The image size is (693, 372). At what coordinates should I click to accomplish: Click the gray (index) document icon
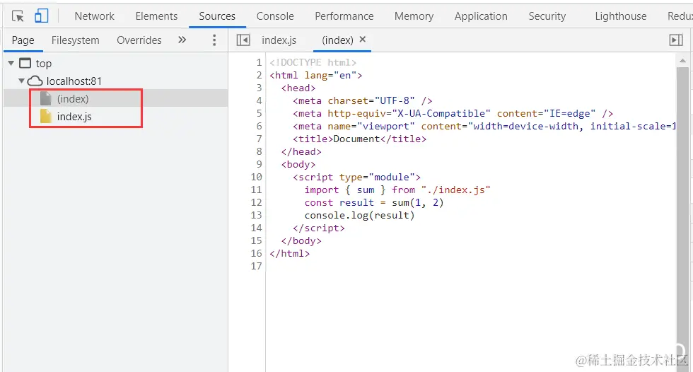[x=45, y=98]
